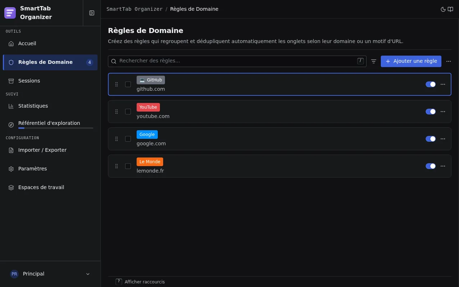
Task: Collapse the sidebar panel
Action: (x=92, y=13)
